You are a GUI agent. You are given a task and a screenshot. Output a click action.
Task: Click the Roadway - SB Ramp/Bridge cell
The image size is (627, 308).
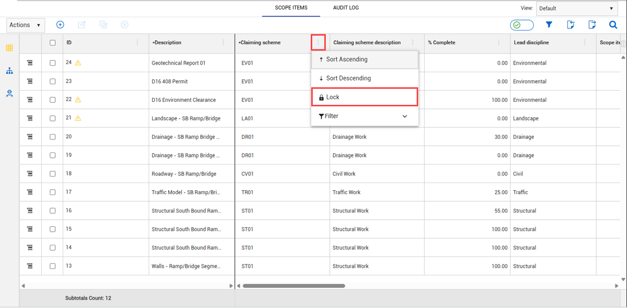(192, 174)
